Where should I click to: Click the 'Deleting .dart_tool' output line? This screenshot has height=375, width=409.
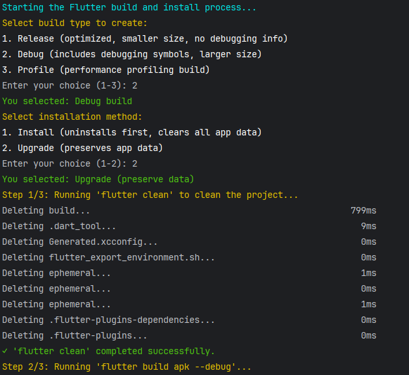click(189, 226)
